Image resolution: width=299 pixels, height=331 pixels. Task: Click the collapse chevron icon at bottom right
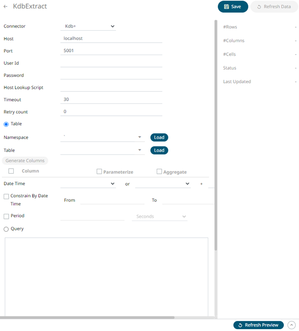click(x=291, y=325)
